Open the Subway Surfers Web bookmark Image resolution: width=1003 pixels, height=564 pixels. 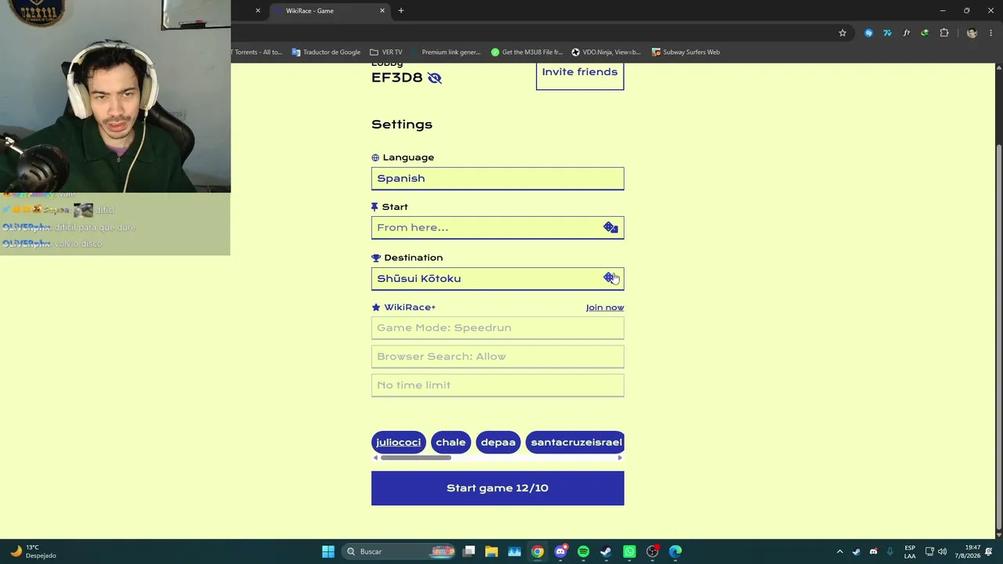(686, 52)
